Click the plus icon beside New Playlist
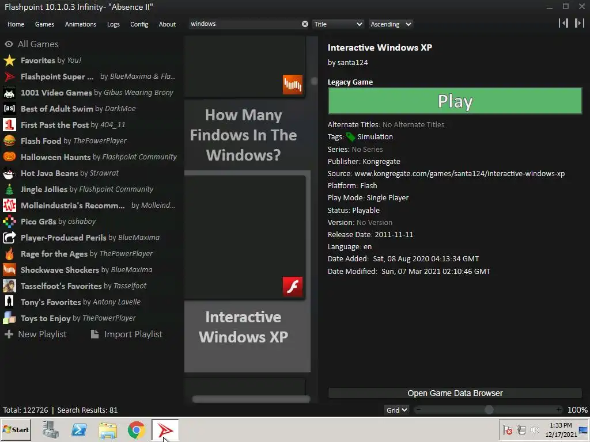Image resolution: width=590 pixels, height=442 pixels. coord(9,334)
